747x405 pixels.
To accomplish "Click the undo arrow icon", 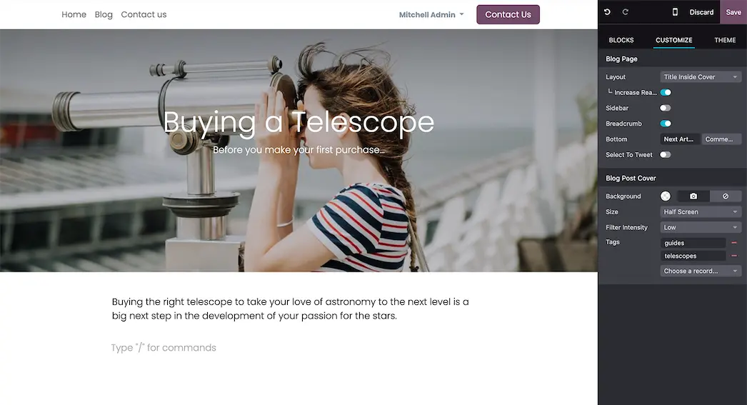I will click(x=607, y=12).
